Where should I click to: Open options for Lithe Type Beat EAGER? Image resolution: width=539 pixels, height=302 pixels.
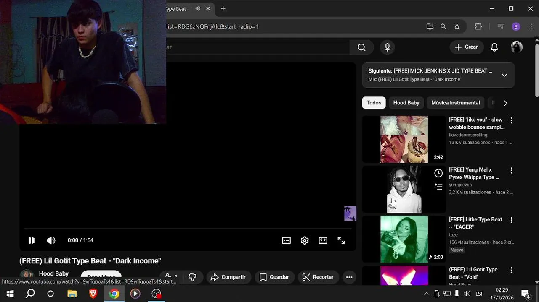[512, 220]
